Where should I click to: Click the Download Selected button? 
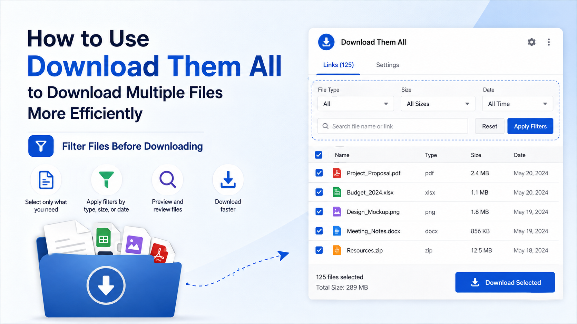(505, 282)
